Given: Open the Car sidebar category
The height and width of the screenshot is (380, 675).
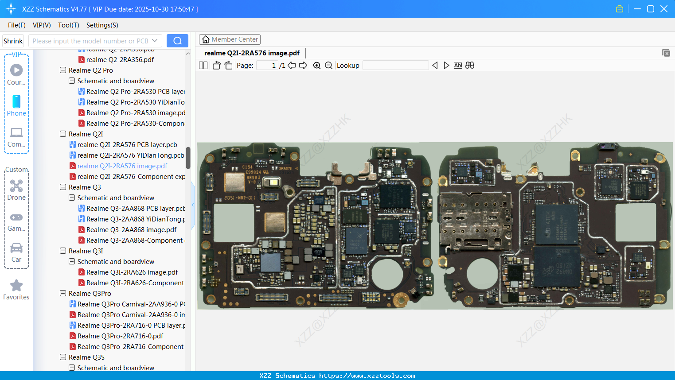Looking at the screenshot, I should tap(16, 252).
